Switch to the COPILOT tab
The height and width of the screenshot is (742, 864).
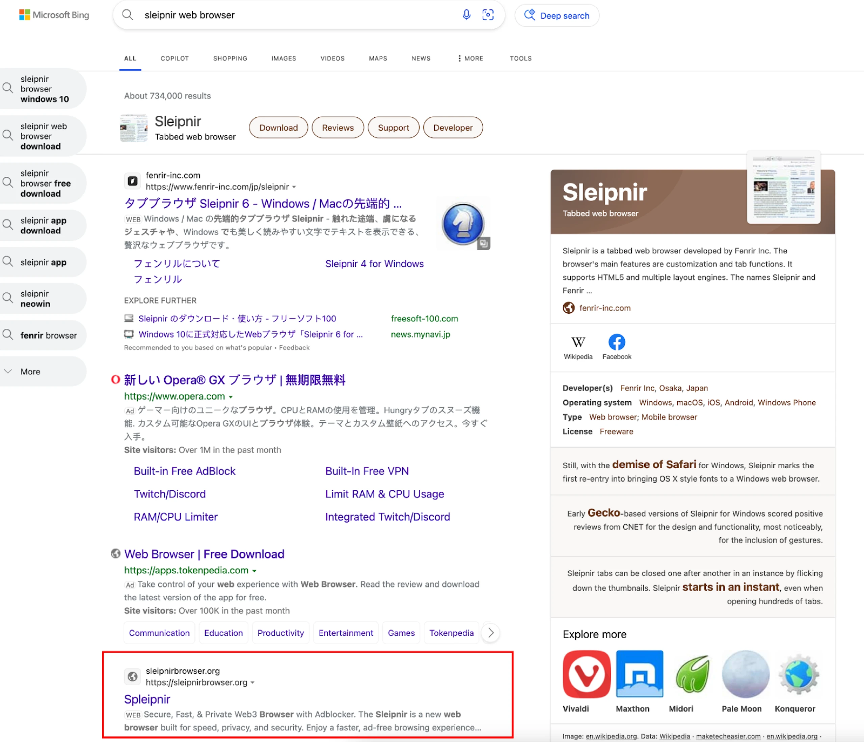click(x=175, y=58)
